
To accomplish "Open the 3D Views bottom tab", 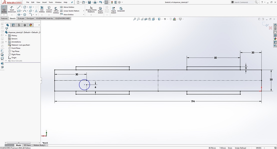I will pos(27,145).
